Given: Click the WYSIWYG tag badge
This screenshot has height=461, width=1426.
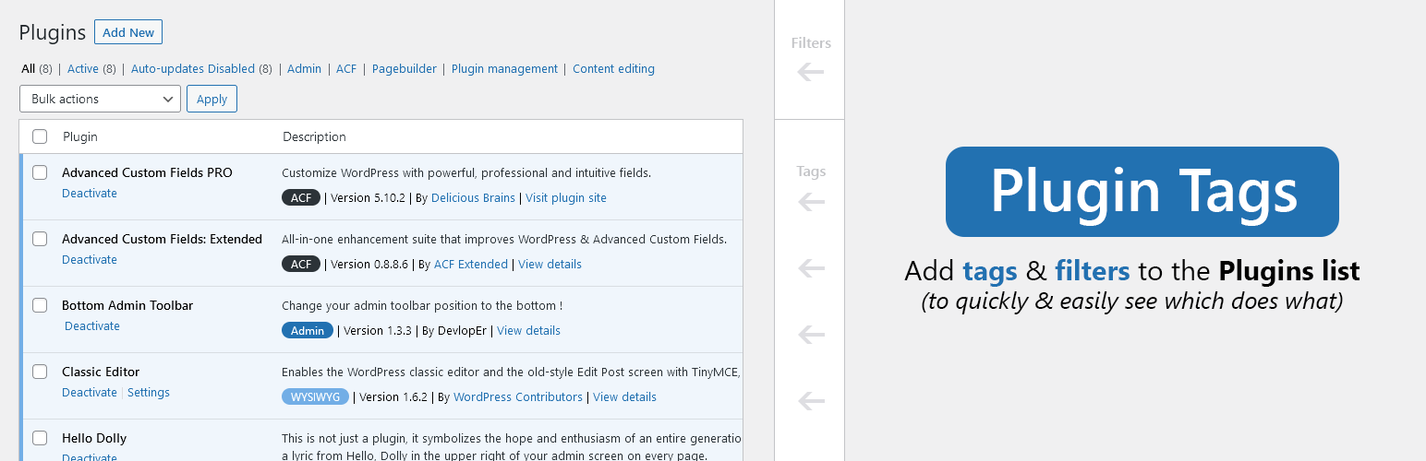Looking at the screenshot, I should point(315,397).
